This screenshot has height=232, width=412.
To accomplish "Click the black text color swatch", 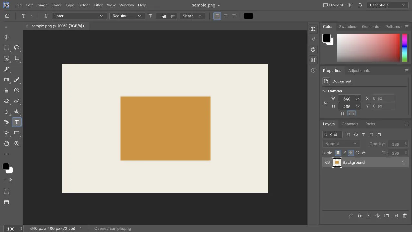I will tap(248, 16).
